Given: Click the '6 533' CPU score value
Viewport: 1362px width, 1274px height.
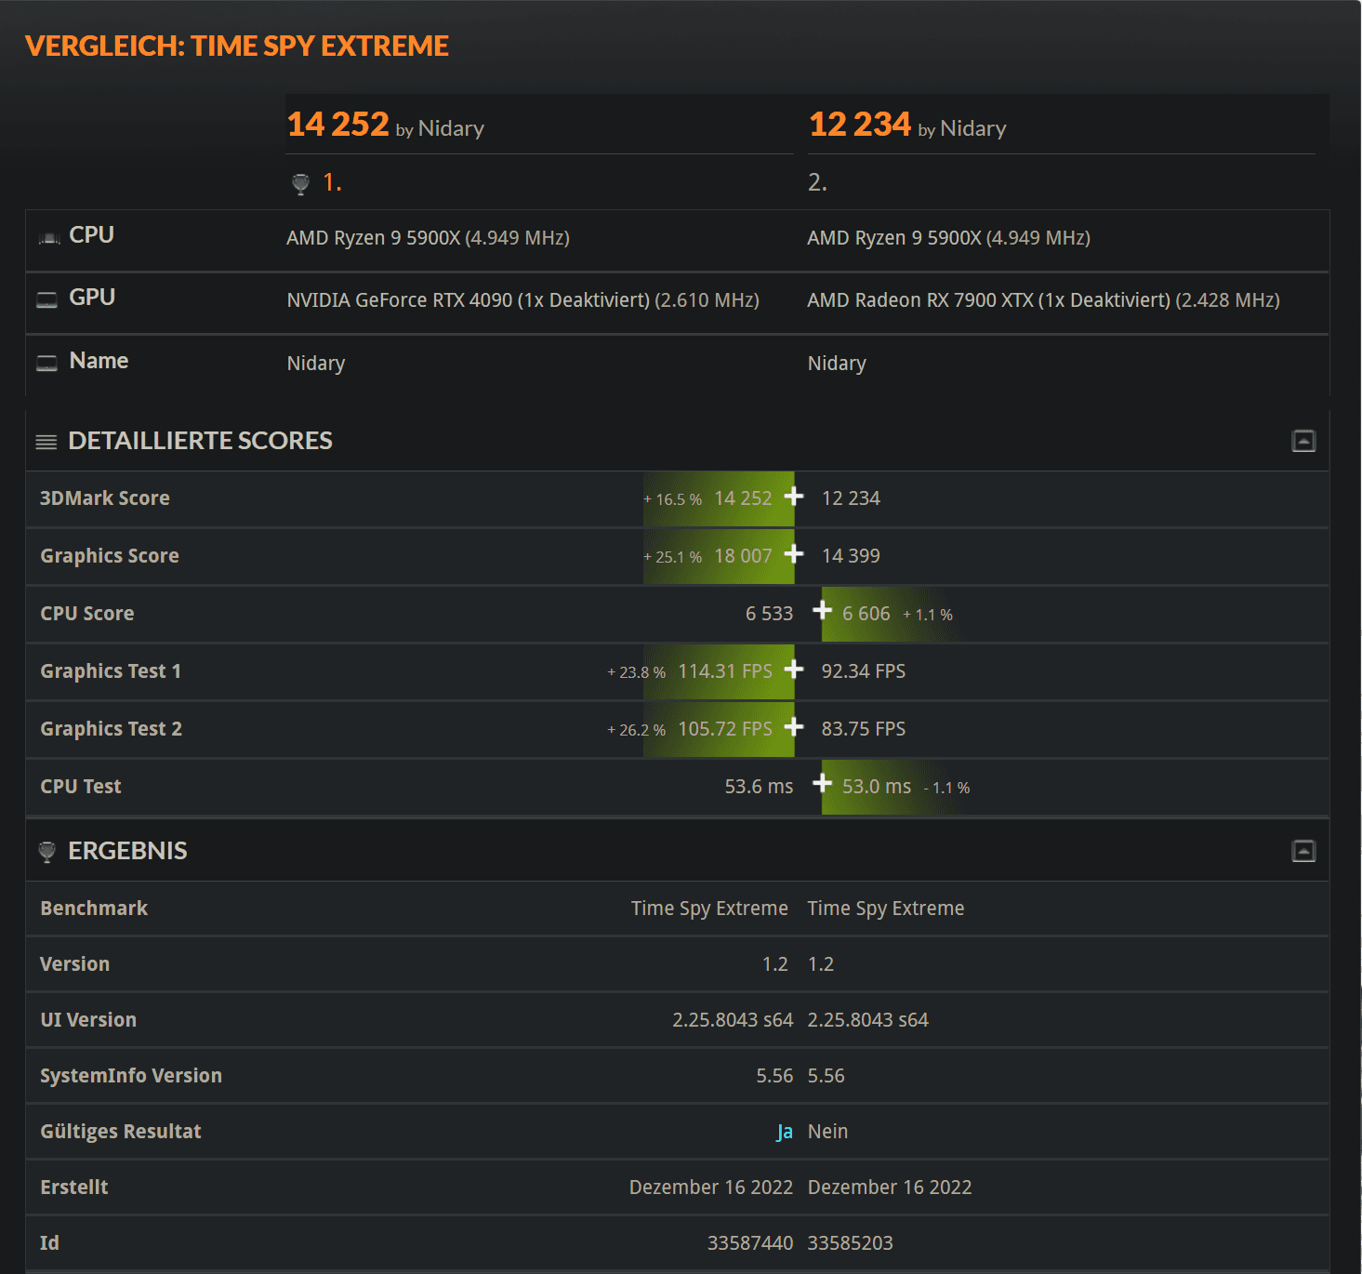Looking at the screenshot, I should tap(769, 614).
